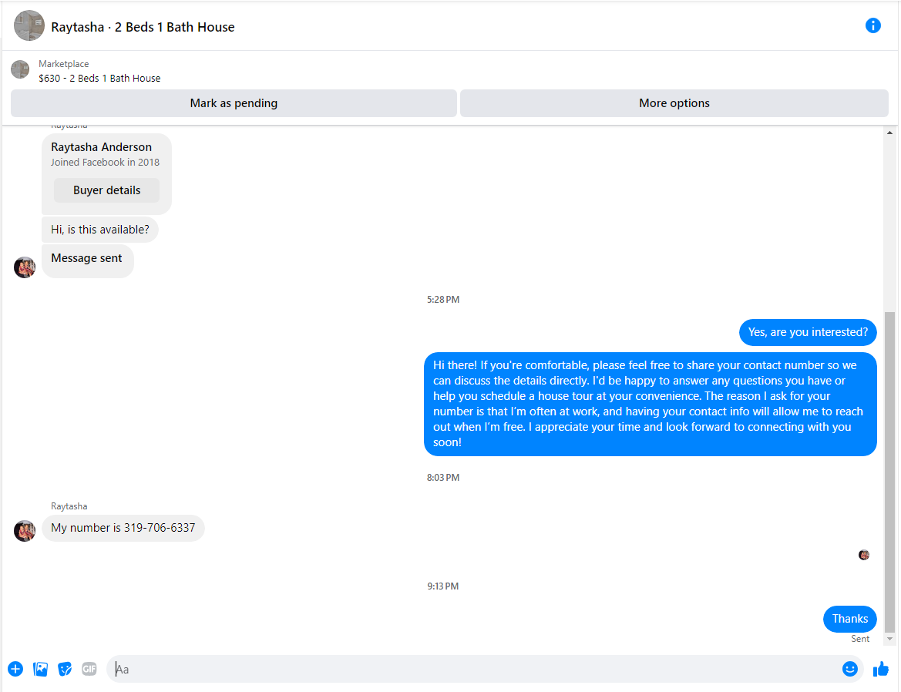
Task: Send a thumbs up like
Action: point(880,669)
